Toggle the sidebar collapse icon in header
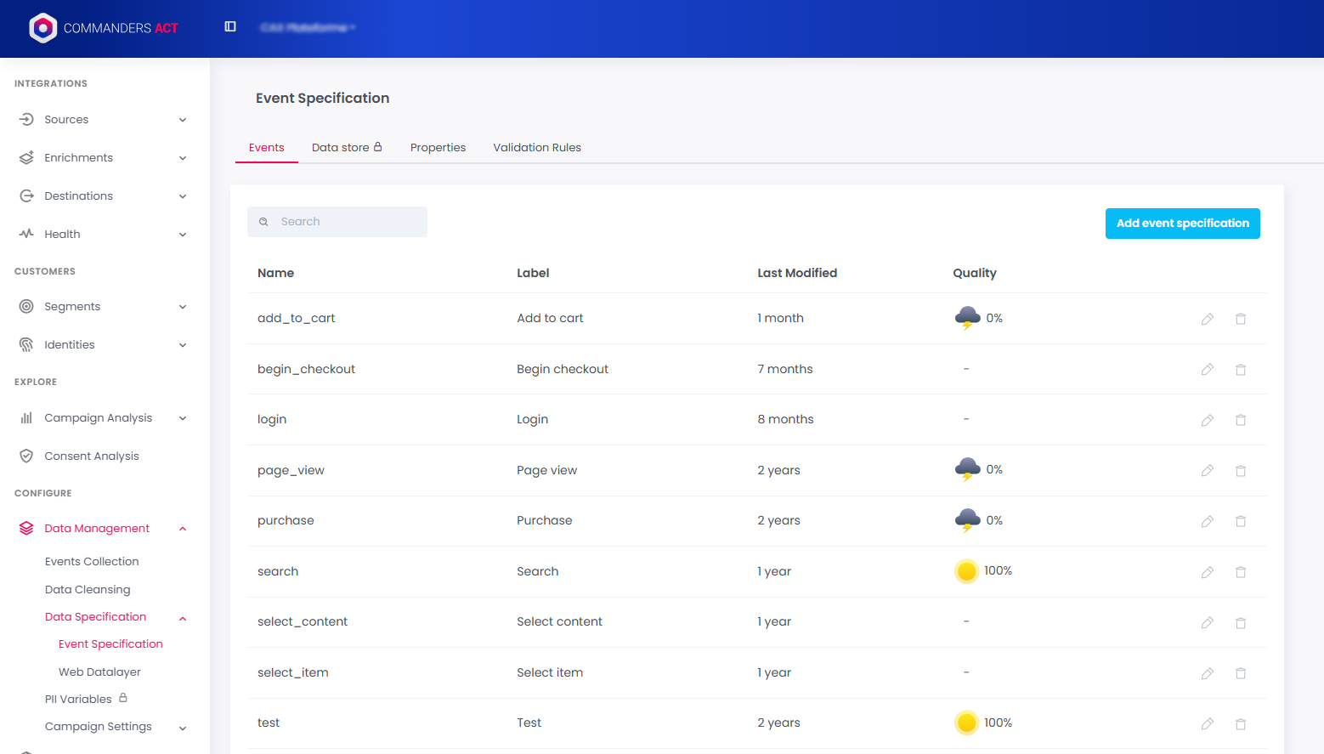The image size is (1324, 754). pyautogui.click(x=230, y=27)
